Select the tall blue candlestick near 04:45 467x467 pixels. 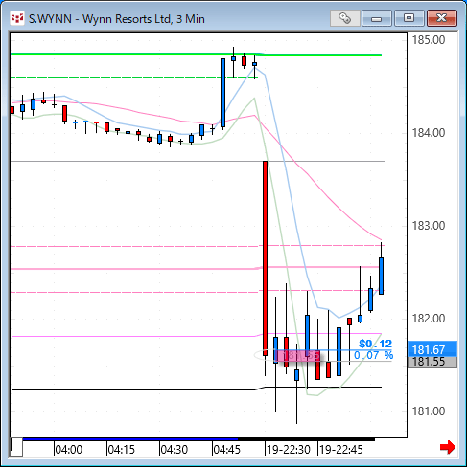(x=222, y=93)
